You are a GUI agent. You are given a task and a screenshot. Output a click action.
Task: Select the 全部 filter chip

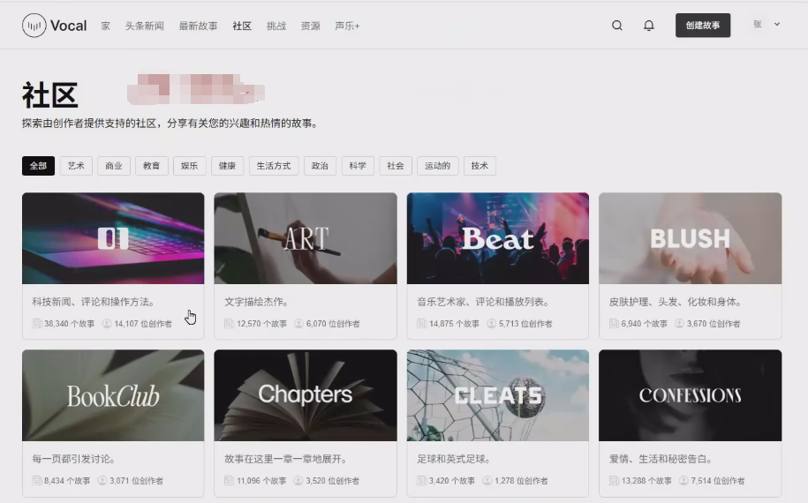coord(38,166)
